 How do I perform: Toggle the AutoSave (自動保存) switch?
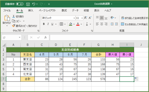point(20,4)
